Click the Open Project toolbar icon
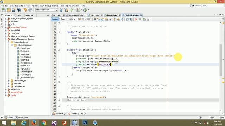 [14, 10]
